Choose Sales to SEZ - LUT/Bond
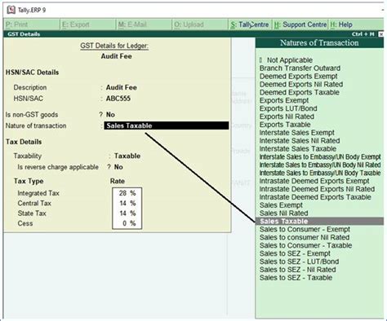This screenshot has height=321, width=387. click(299, 262)
